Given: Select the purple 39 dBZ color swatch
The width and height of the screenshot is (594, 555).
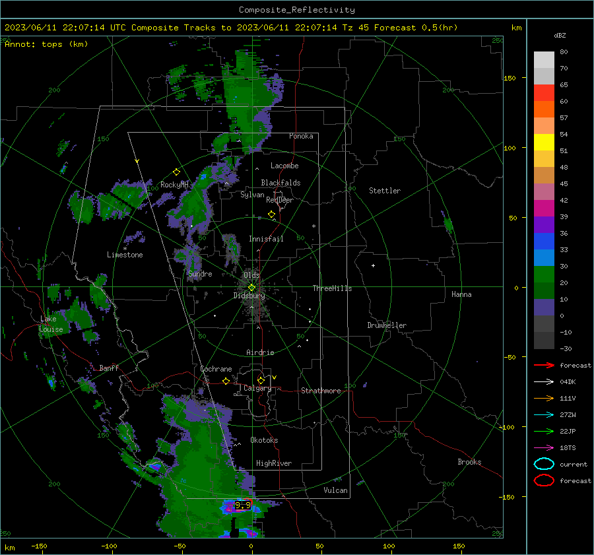Looking at the screenshot, I should tap(544, 224).
